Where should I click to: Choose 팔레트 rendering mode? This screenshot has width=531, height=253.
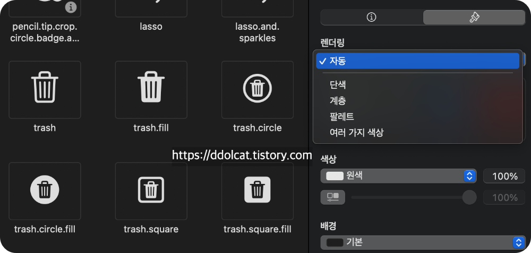342,117
